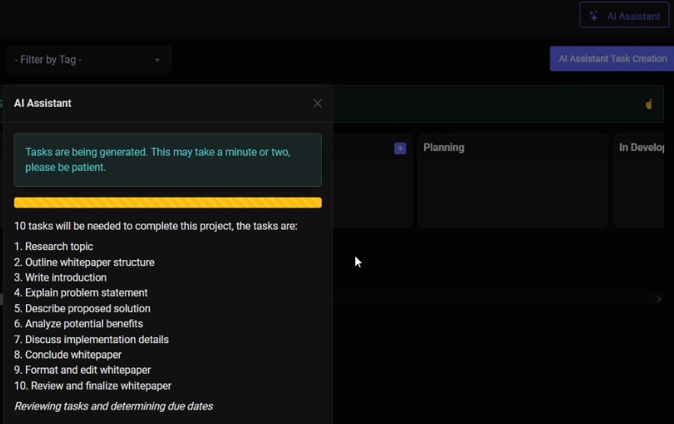
Task: Click the Describe proposed solution item
Action: pos(82,308)
